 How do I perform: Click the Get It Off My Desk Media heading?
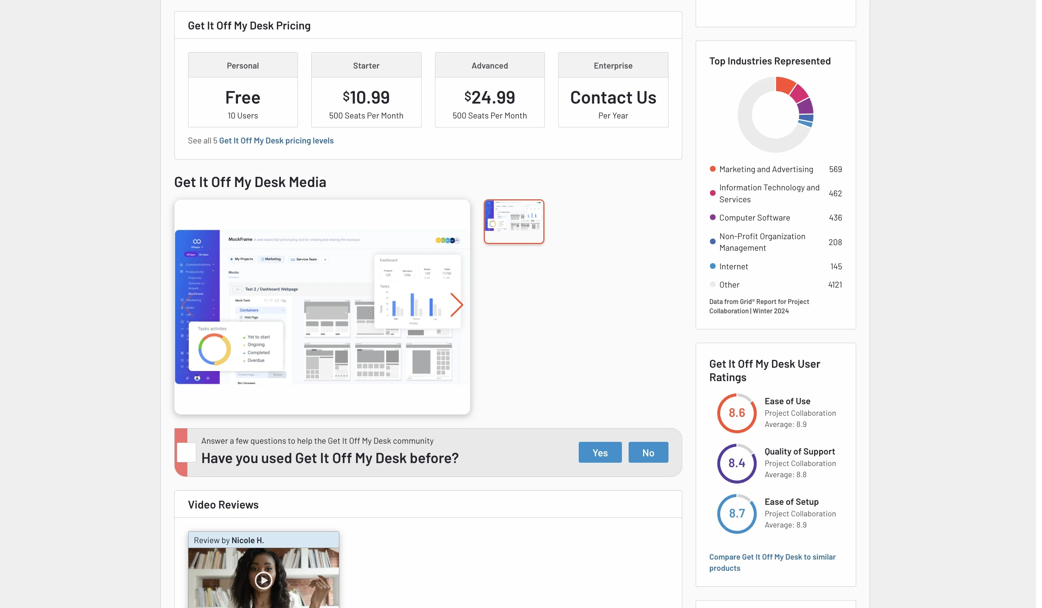(250, 182)
